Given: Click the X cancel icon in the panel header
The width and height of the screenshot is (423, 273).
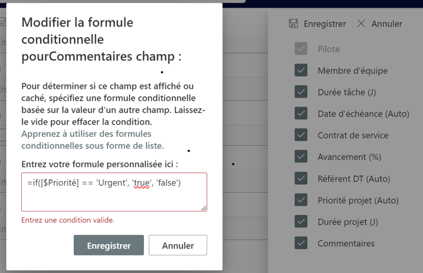Looking at the screenshot, I should pyautogui.click(x=361, y=24).
